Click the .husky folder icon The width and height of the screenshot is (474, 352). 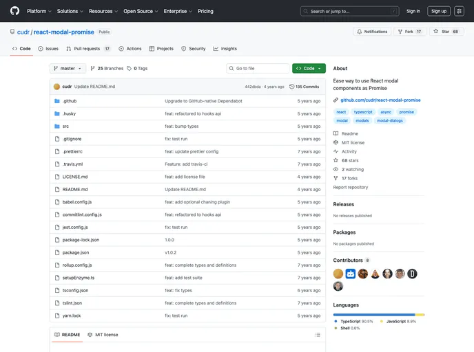tap(56, 113)
